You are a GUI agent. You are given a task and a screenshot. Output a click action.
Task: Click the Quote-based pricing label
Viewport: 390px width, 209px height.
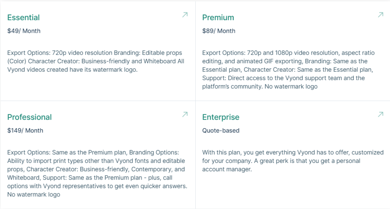[221, 130]
